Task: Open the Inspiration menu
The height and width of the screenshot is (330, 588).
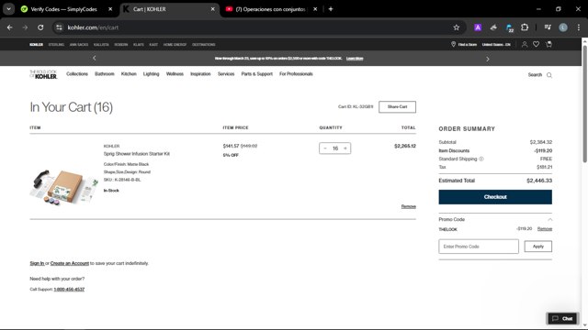Action: click(200, 74)
